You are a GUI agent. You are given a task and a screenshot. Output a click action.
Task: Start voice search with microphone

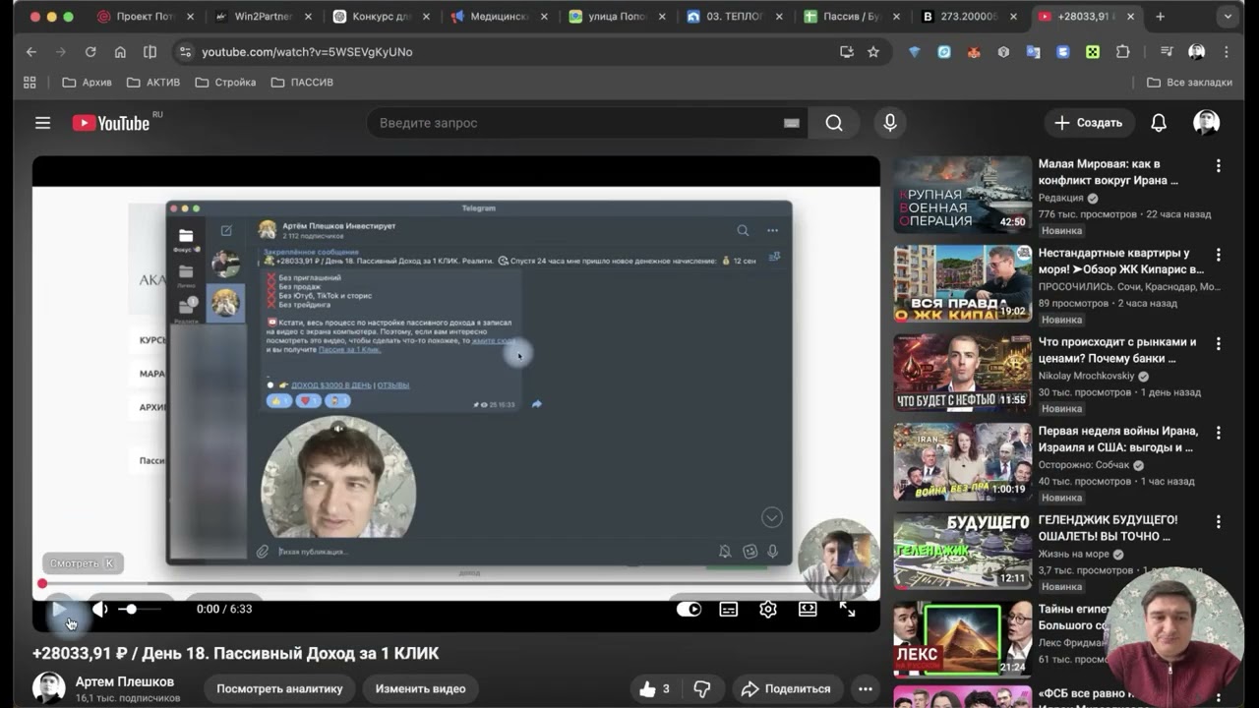(x=890, y=123)
